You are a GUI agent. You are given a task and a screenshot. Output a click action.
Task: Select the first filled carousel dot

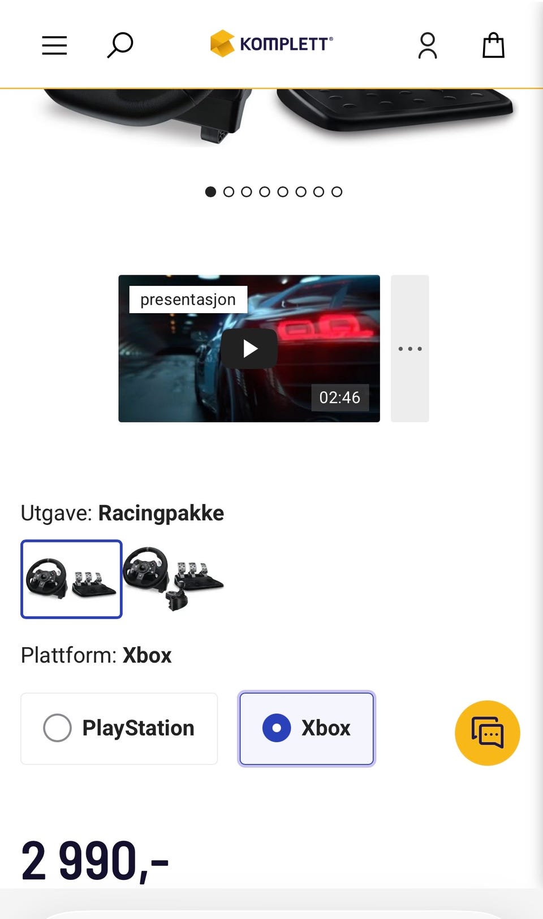[210, 192]
